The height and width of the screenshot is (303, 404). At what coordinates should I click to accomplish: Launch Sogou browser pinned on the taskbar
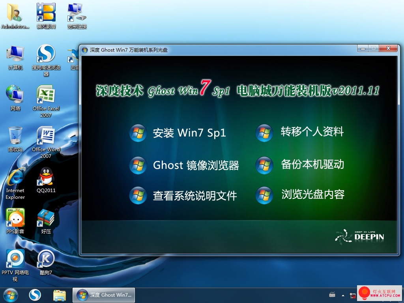[x=35, y=295]
